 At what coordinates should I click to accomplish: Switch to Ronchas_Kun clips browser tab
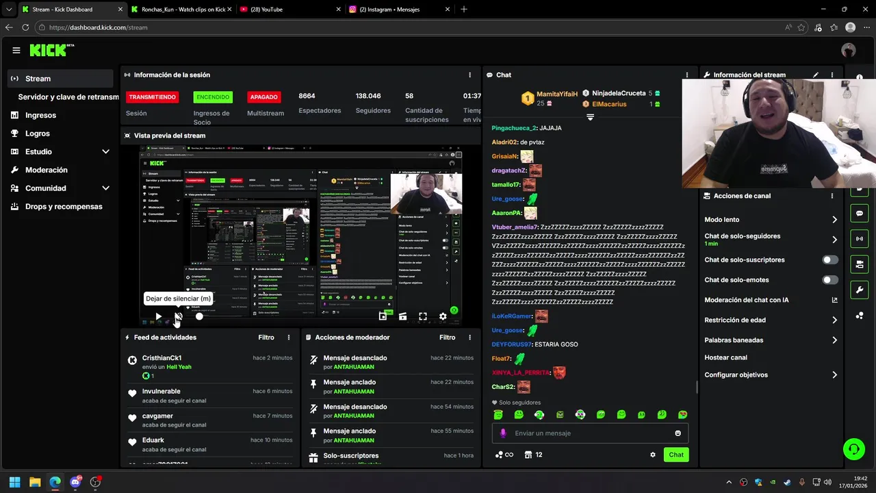pyautogui.click(x=180, y=10)
